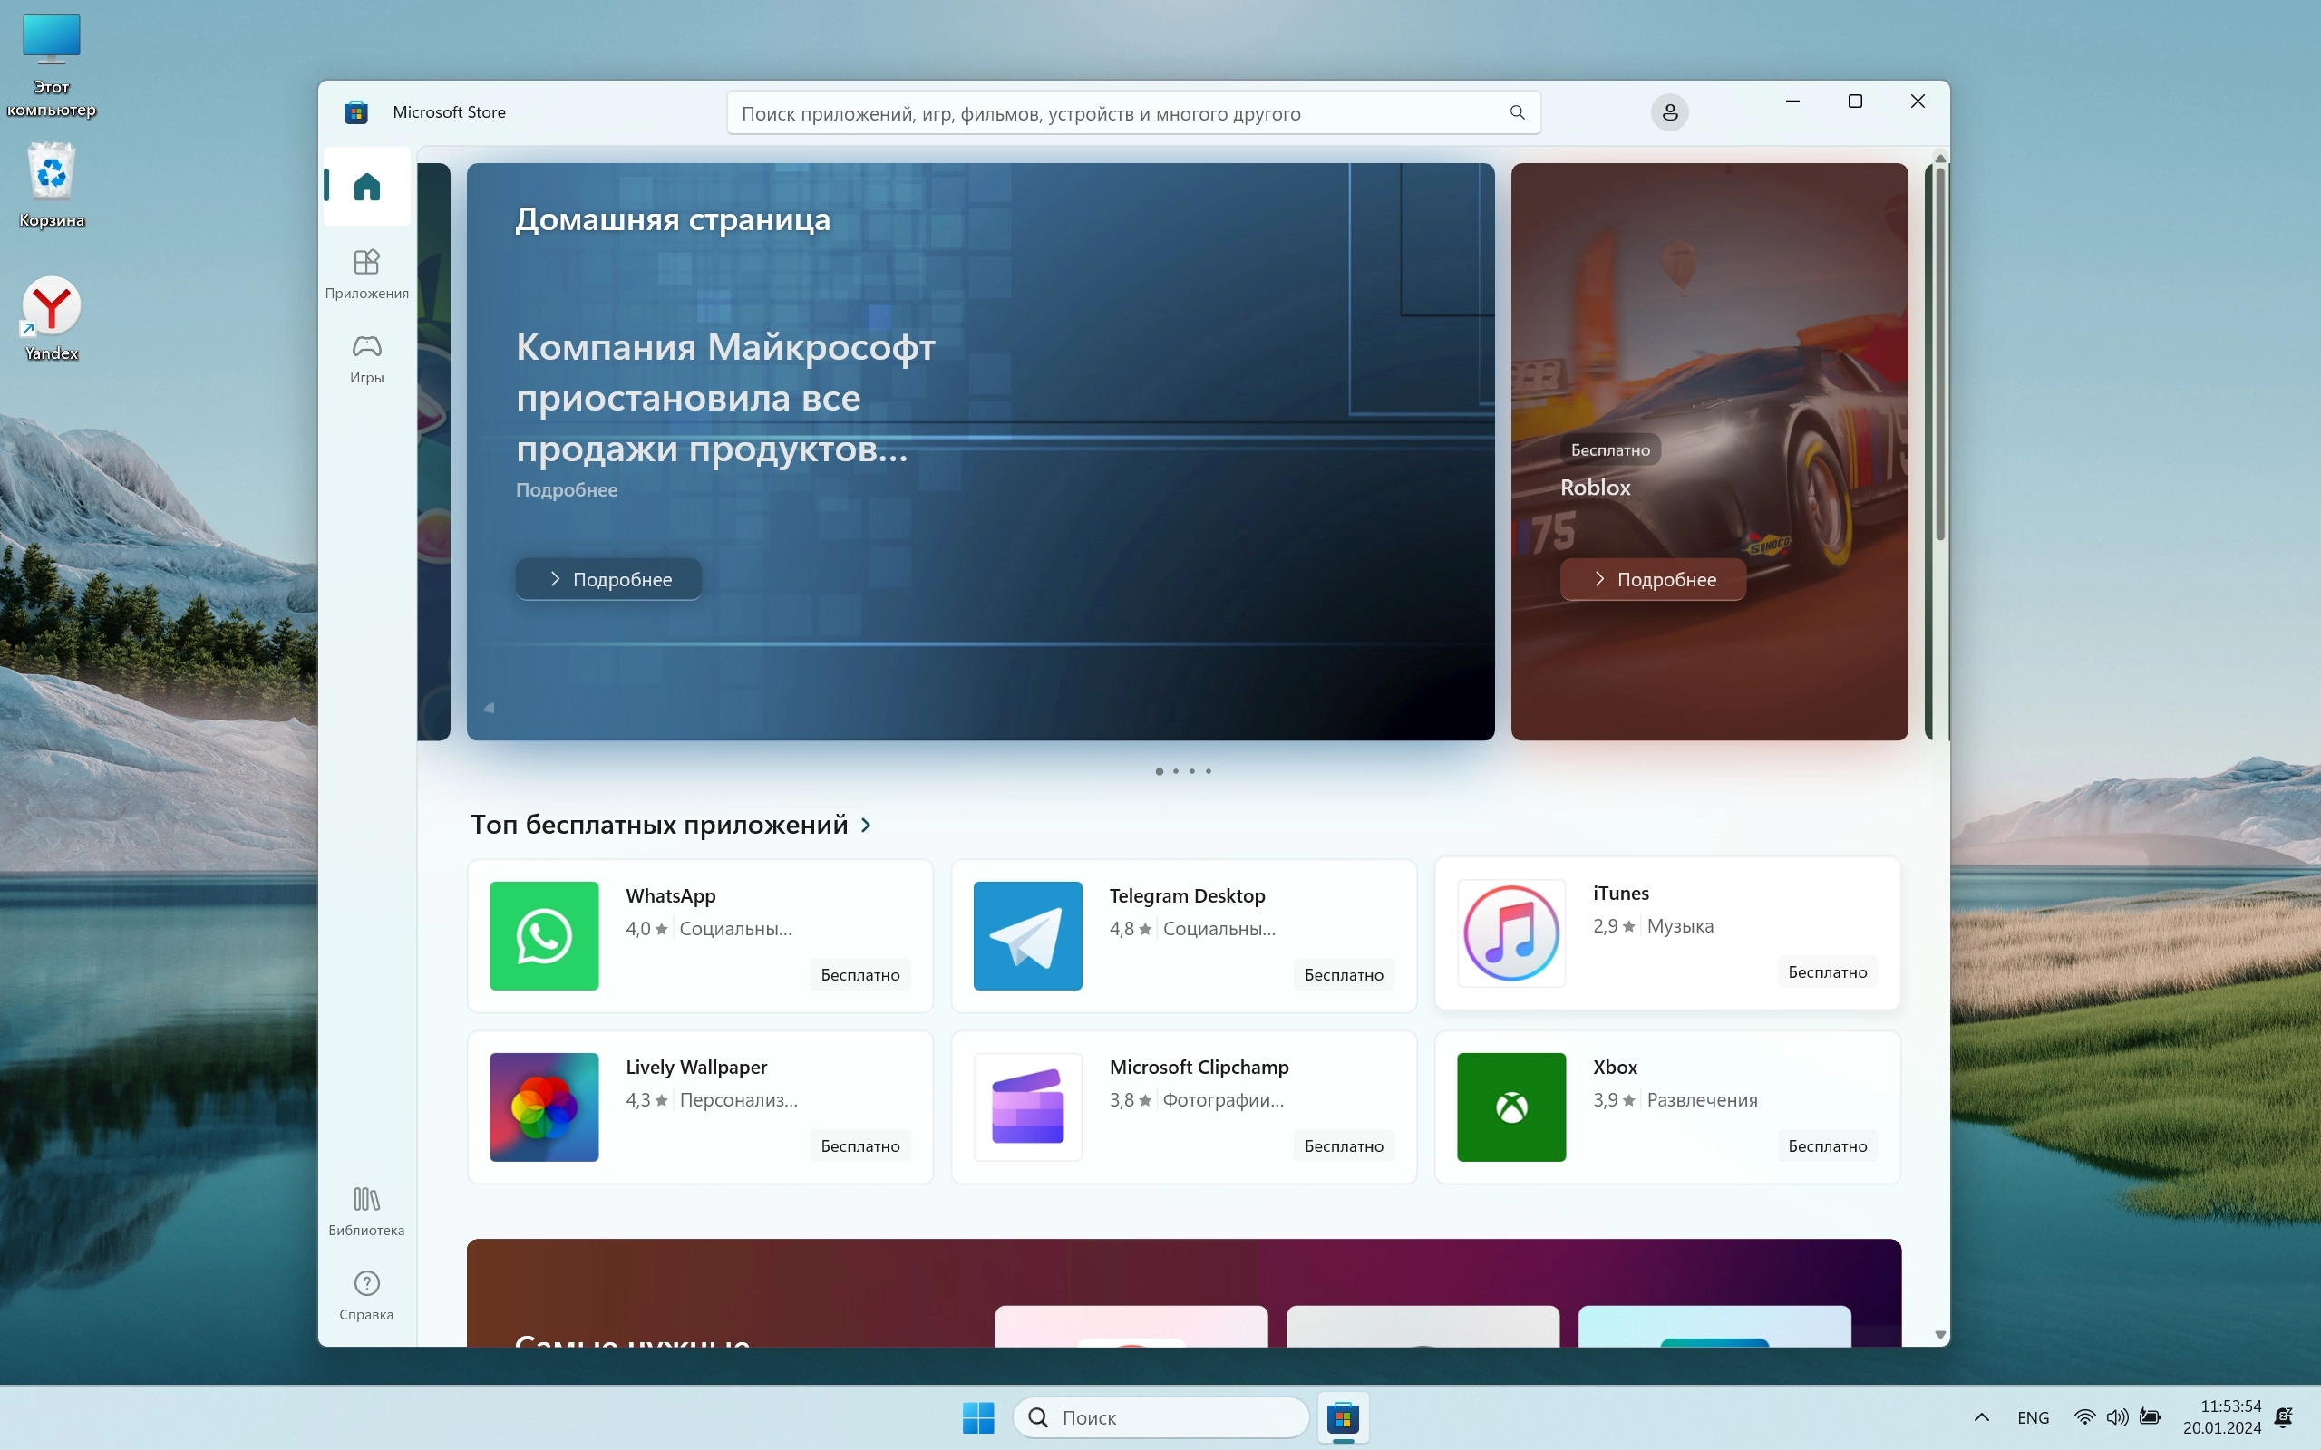This screenshot has width=2321, height=1450.
Task: Open the Библиотека library icon
Action: point(366,1210)
